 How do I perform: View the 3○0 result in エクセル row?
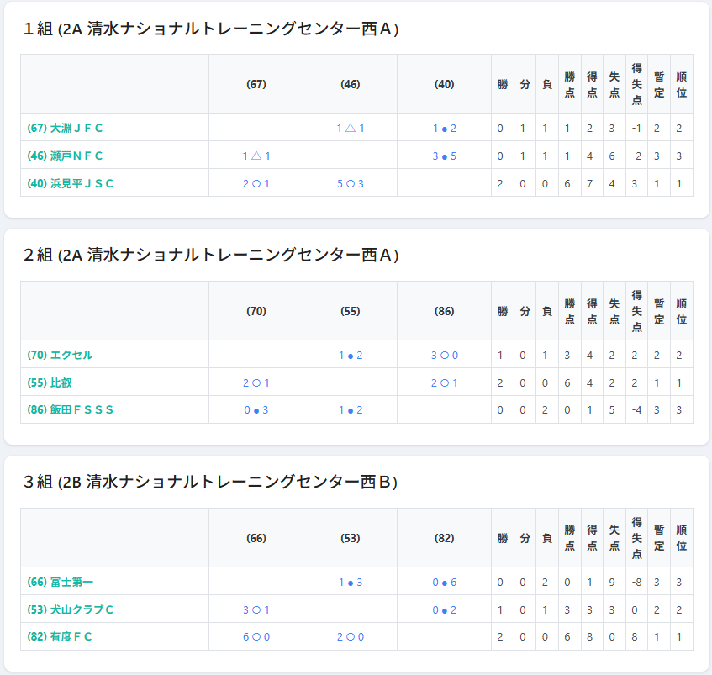(445, 356)
